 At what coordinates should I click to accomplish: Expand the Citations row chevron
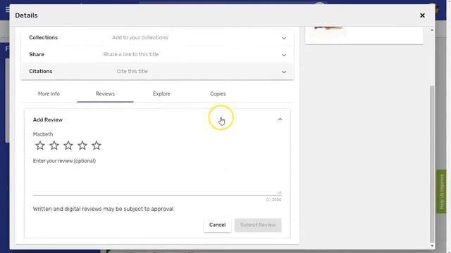pos(284,72)
